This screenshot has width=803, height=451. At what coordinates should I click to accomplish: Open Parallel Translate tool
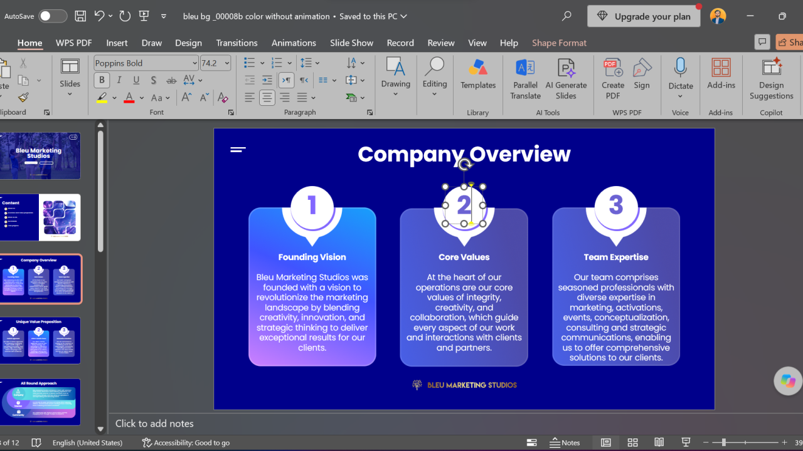coord(525,79)
